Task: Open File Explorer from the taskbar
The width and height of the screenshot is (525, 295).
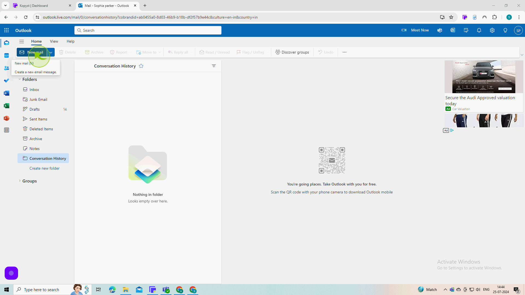Action: click(126, 290)
